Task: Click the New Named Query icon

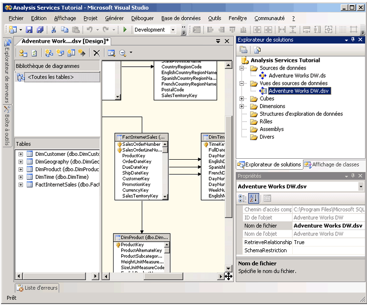Action: click(x=60, y=53)
